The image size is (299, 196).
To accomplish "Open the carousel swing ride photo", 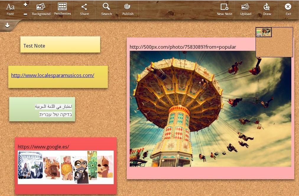I will [211, 109].
